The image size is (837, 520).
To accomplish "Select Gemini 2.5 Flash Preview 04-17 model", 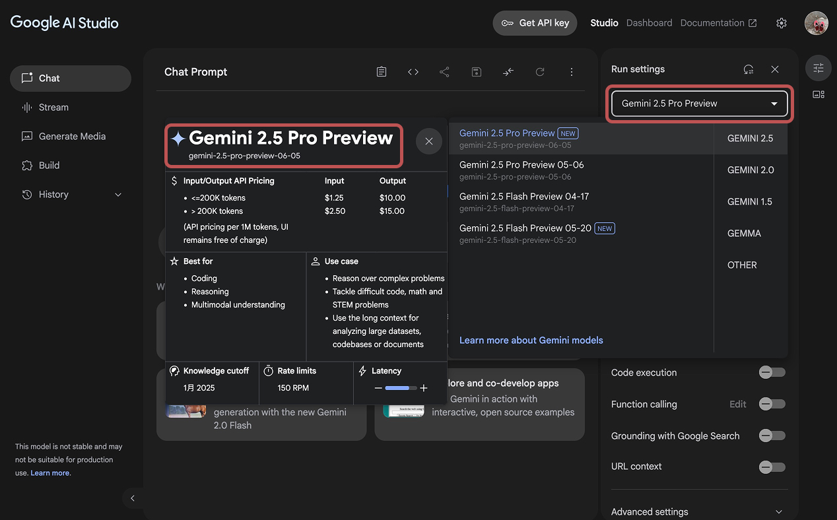I will pos(581,202).
